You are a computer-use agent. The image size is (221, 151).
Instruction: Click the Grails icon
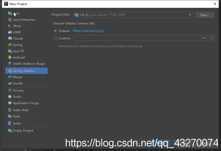tap(10, 97)
